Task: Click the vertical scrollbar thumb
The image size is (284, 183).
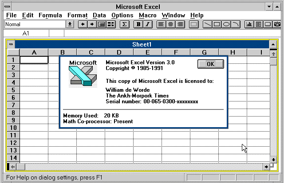Action: [273, 62]
